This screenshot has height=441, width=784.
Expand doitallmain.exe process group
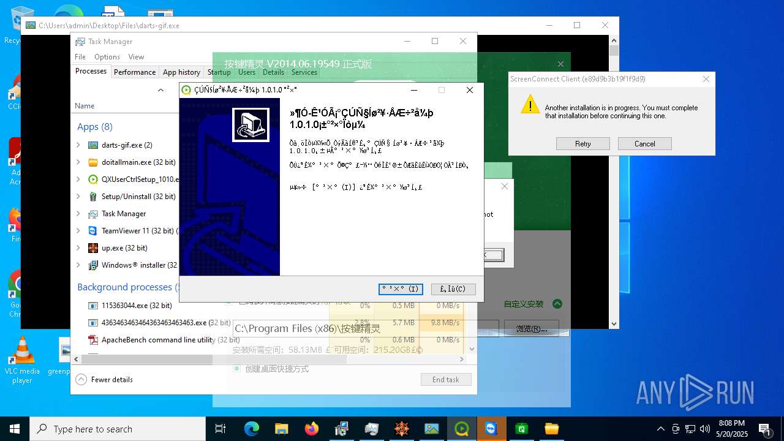[x=78, y=162]
